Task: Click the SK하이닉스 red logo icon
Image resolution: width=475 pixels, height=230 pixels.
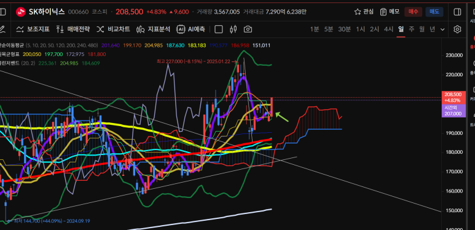Action: [x=21, y=12]
